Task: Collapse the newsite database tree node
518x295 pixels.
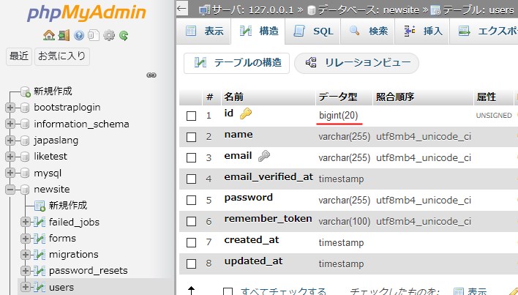Action: [10, 190]
